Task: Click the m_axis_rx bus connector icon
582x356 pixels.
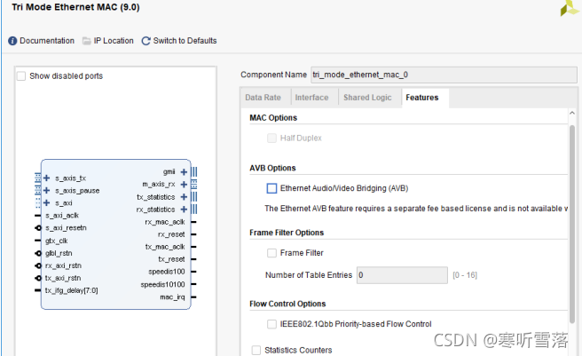Action: pyautogui.click(x=193, y=185)
